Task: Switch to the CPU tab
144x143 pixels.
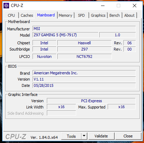Action: tap(11, 15)
